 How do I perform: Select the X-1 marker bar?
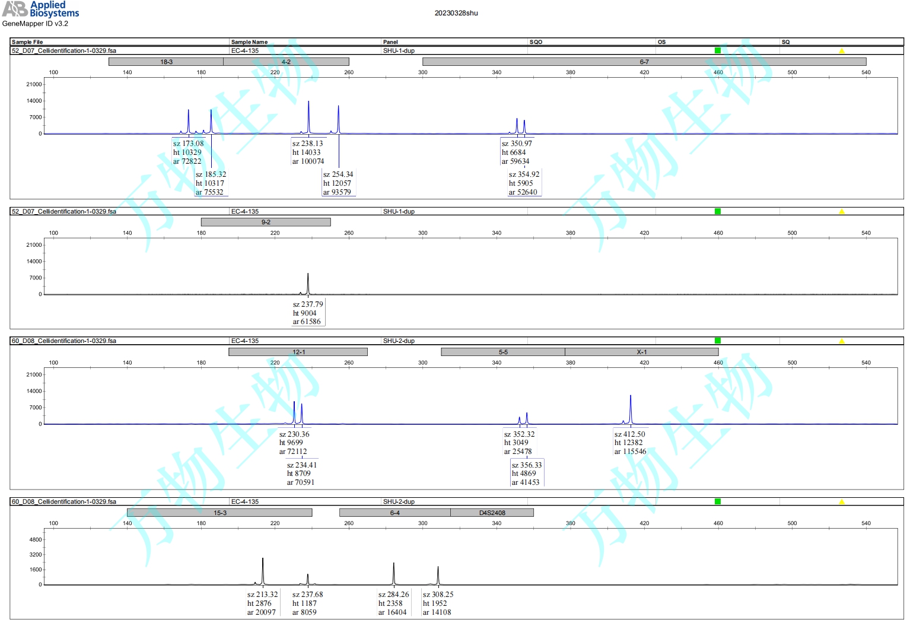pos(641,352)
